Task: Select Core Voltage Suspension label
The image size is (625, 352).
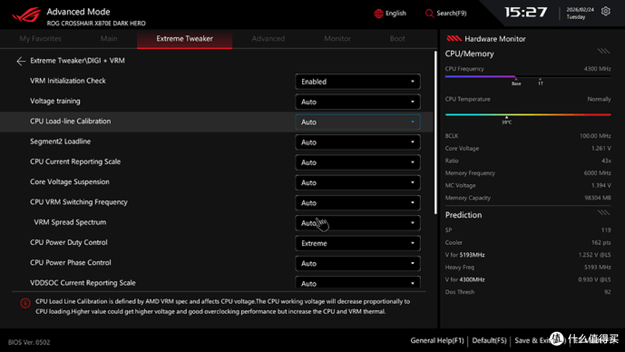Action: [x=69, y=182]
